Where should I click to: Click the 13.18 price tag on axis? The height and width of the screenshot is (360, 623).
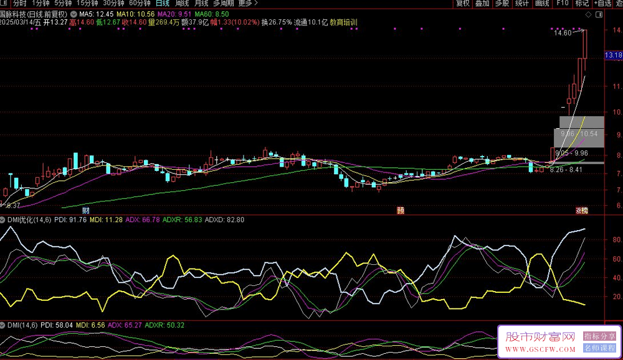[x=614, y=55]
